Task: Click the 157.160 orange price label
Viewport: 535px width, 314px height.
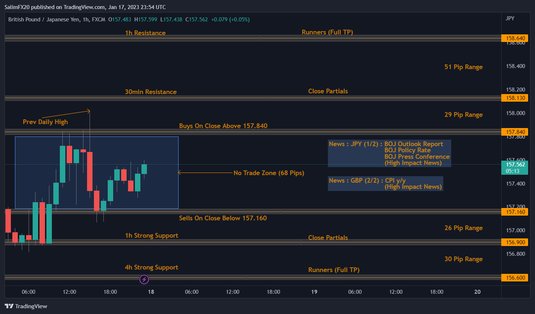Action: pos(515,212)
